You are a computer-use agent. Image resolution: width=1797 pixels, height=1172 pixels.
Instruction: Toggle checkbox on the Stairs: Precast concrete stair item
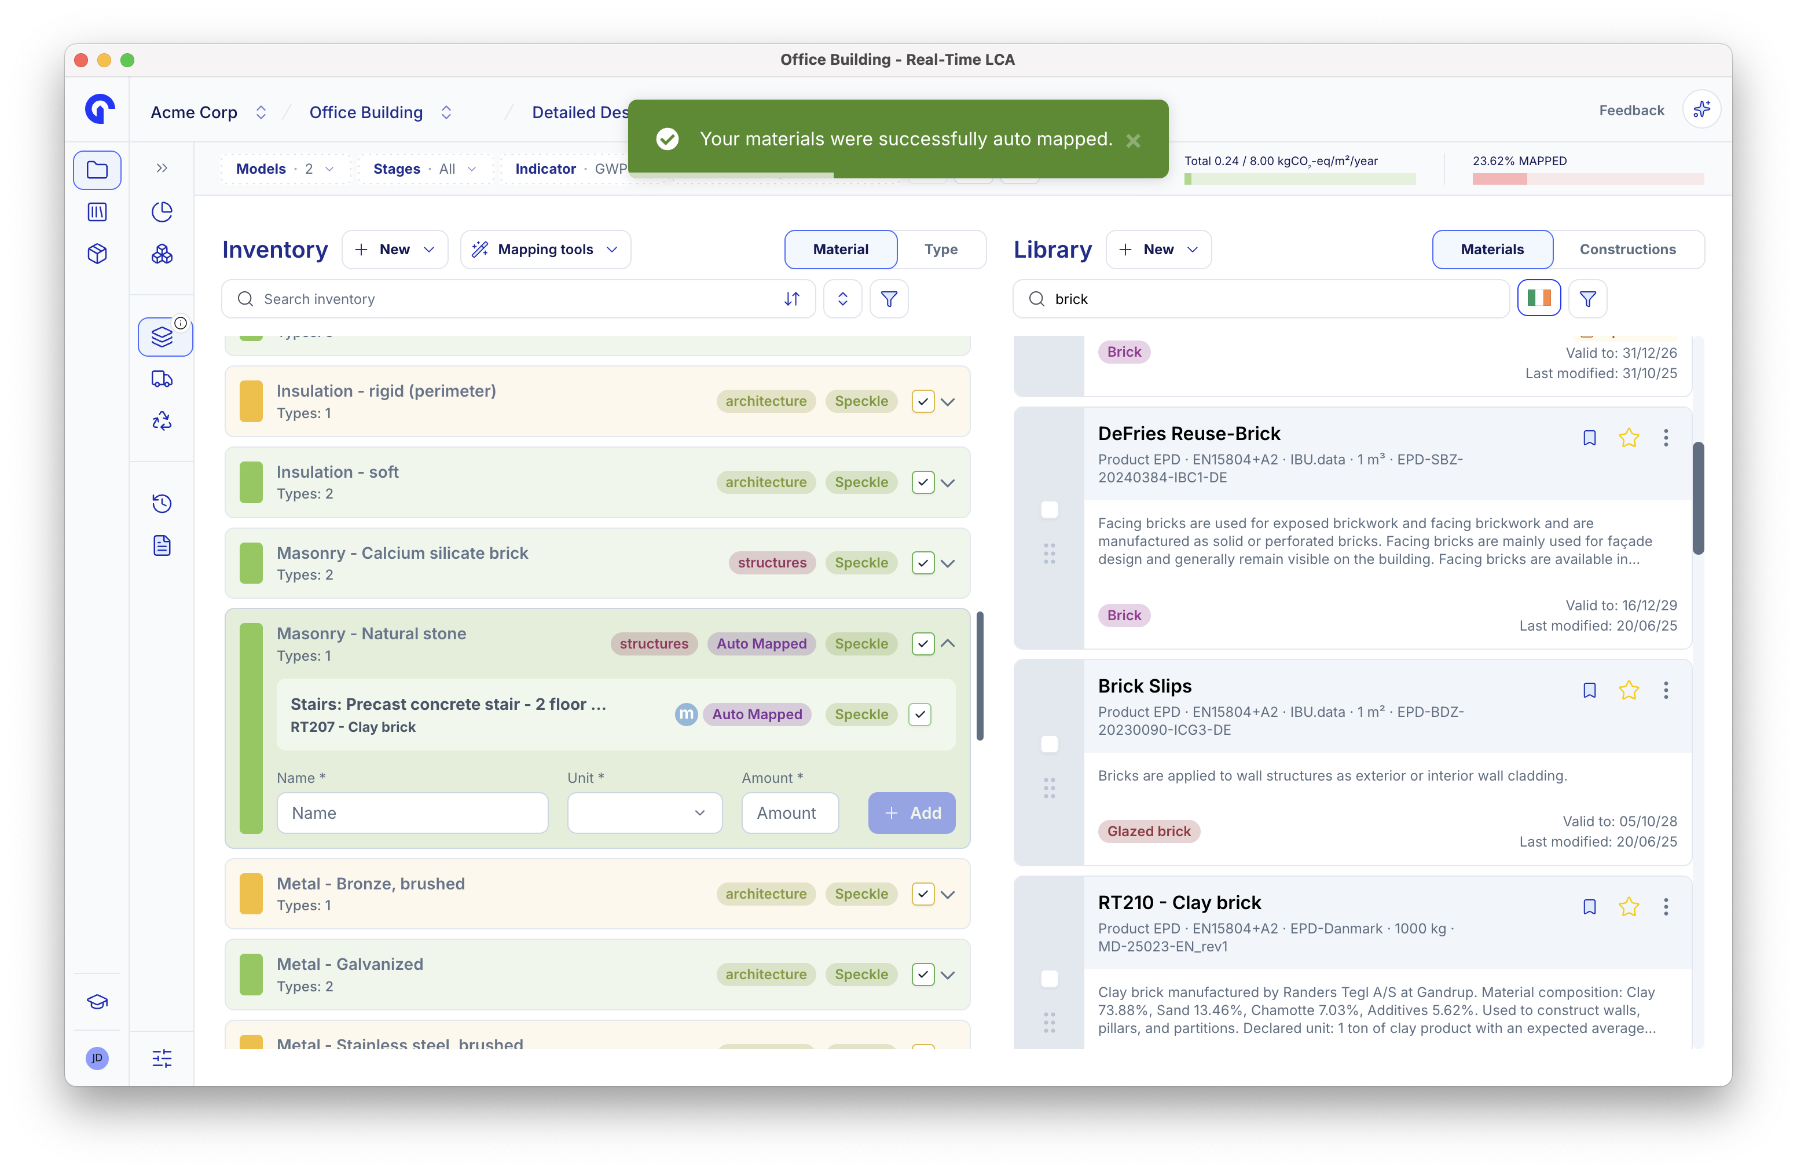click(x=920, y=715)
